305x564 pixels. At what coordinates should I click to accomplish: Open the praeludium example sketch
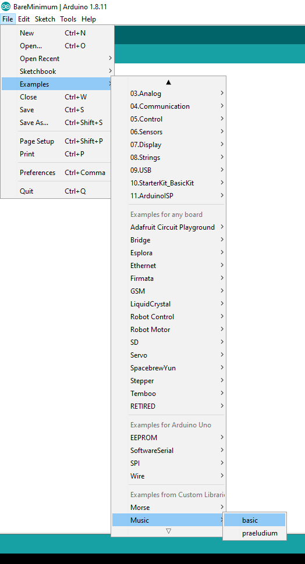[254, 533]
